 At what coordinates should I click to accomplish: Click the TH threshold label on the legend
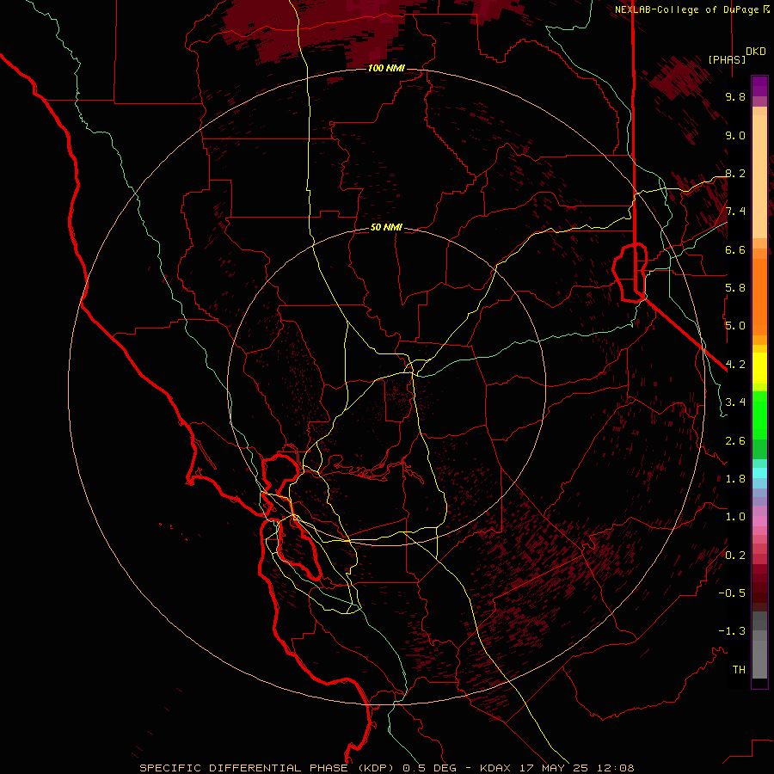click(x=739, y=670)
